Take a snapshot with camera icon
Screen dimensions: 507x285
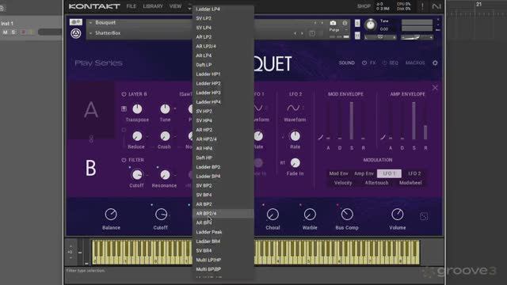333,23
